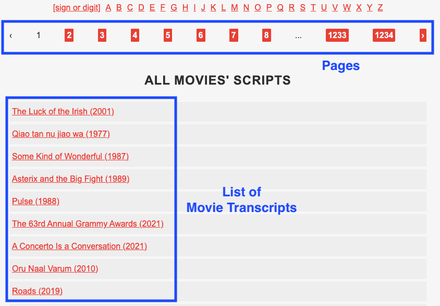Click the previous page arrow
This screenshot has height=306, width=440.
(11, 35)
